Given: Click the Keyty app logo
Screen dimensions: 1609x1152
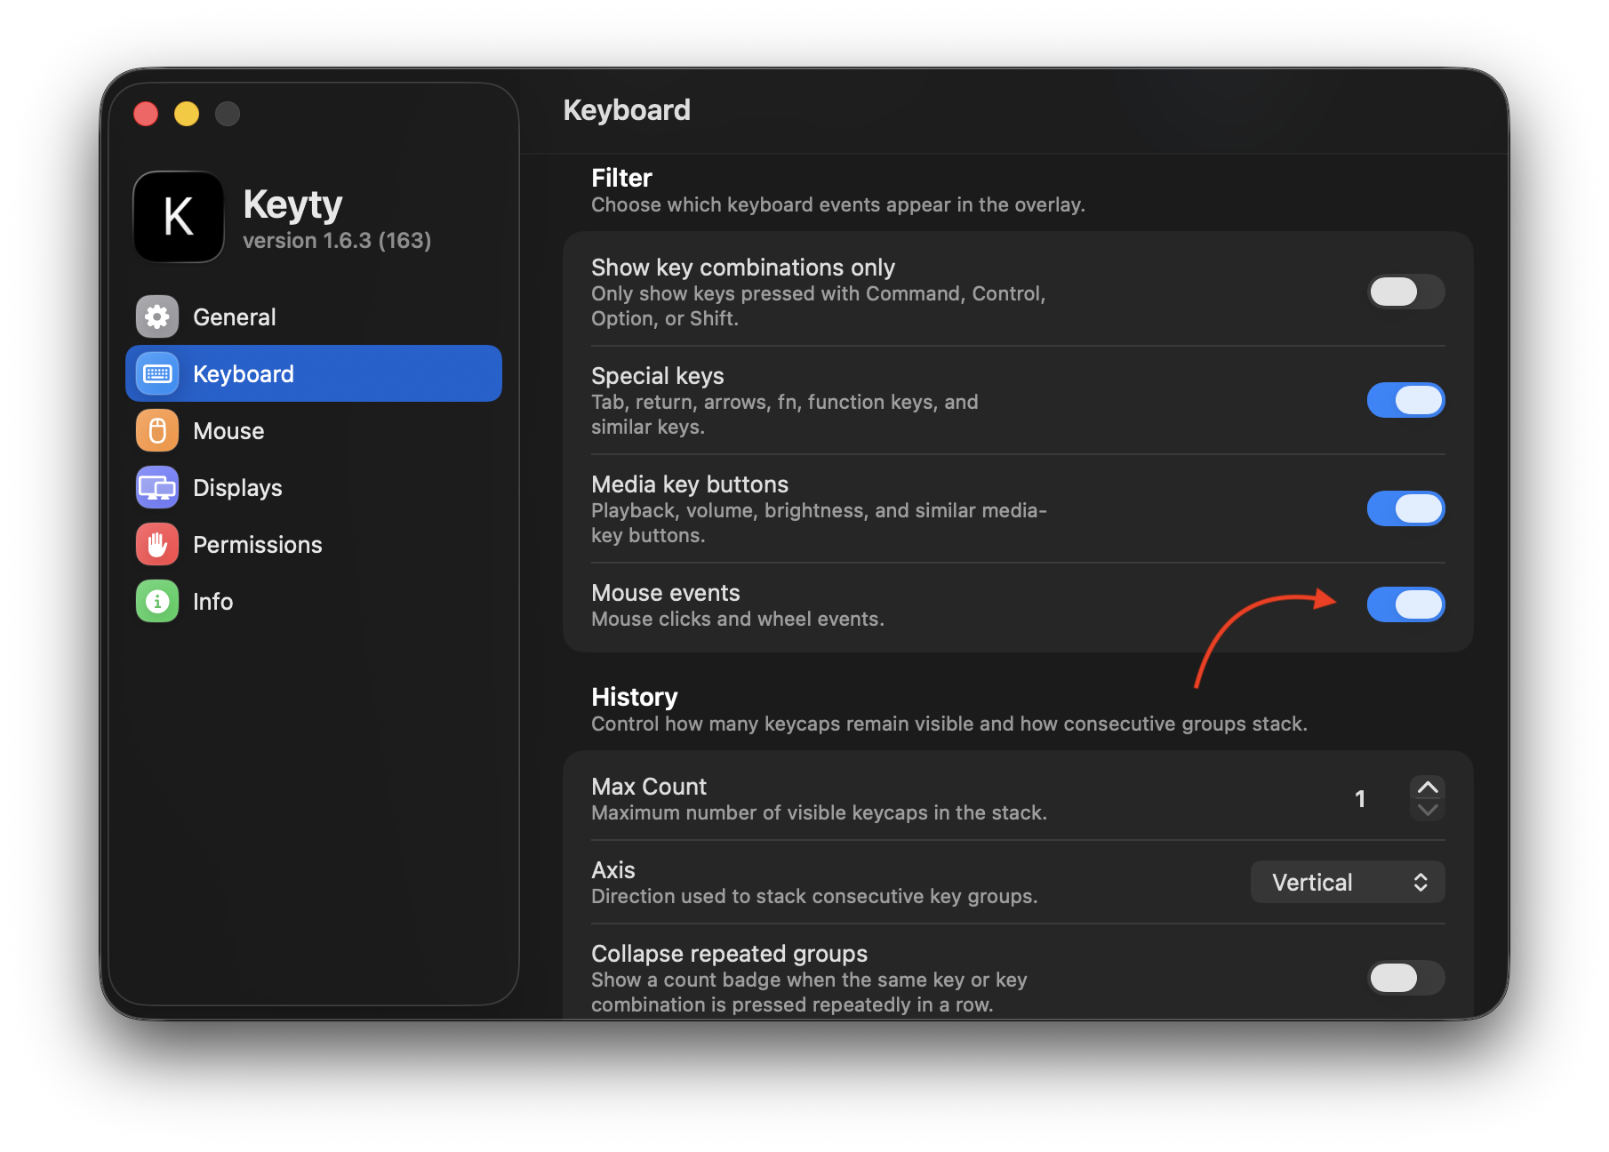Looking at the screenshot, I should (x=179, y=217).
